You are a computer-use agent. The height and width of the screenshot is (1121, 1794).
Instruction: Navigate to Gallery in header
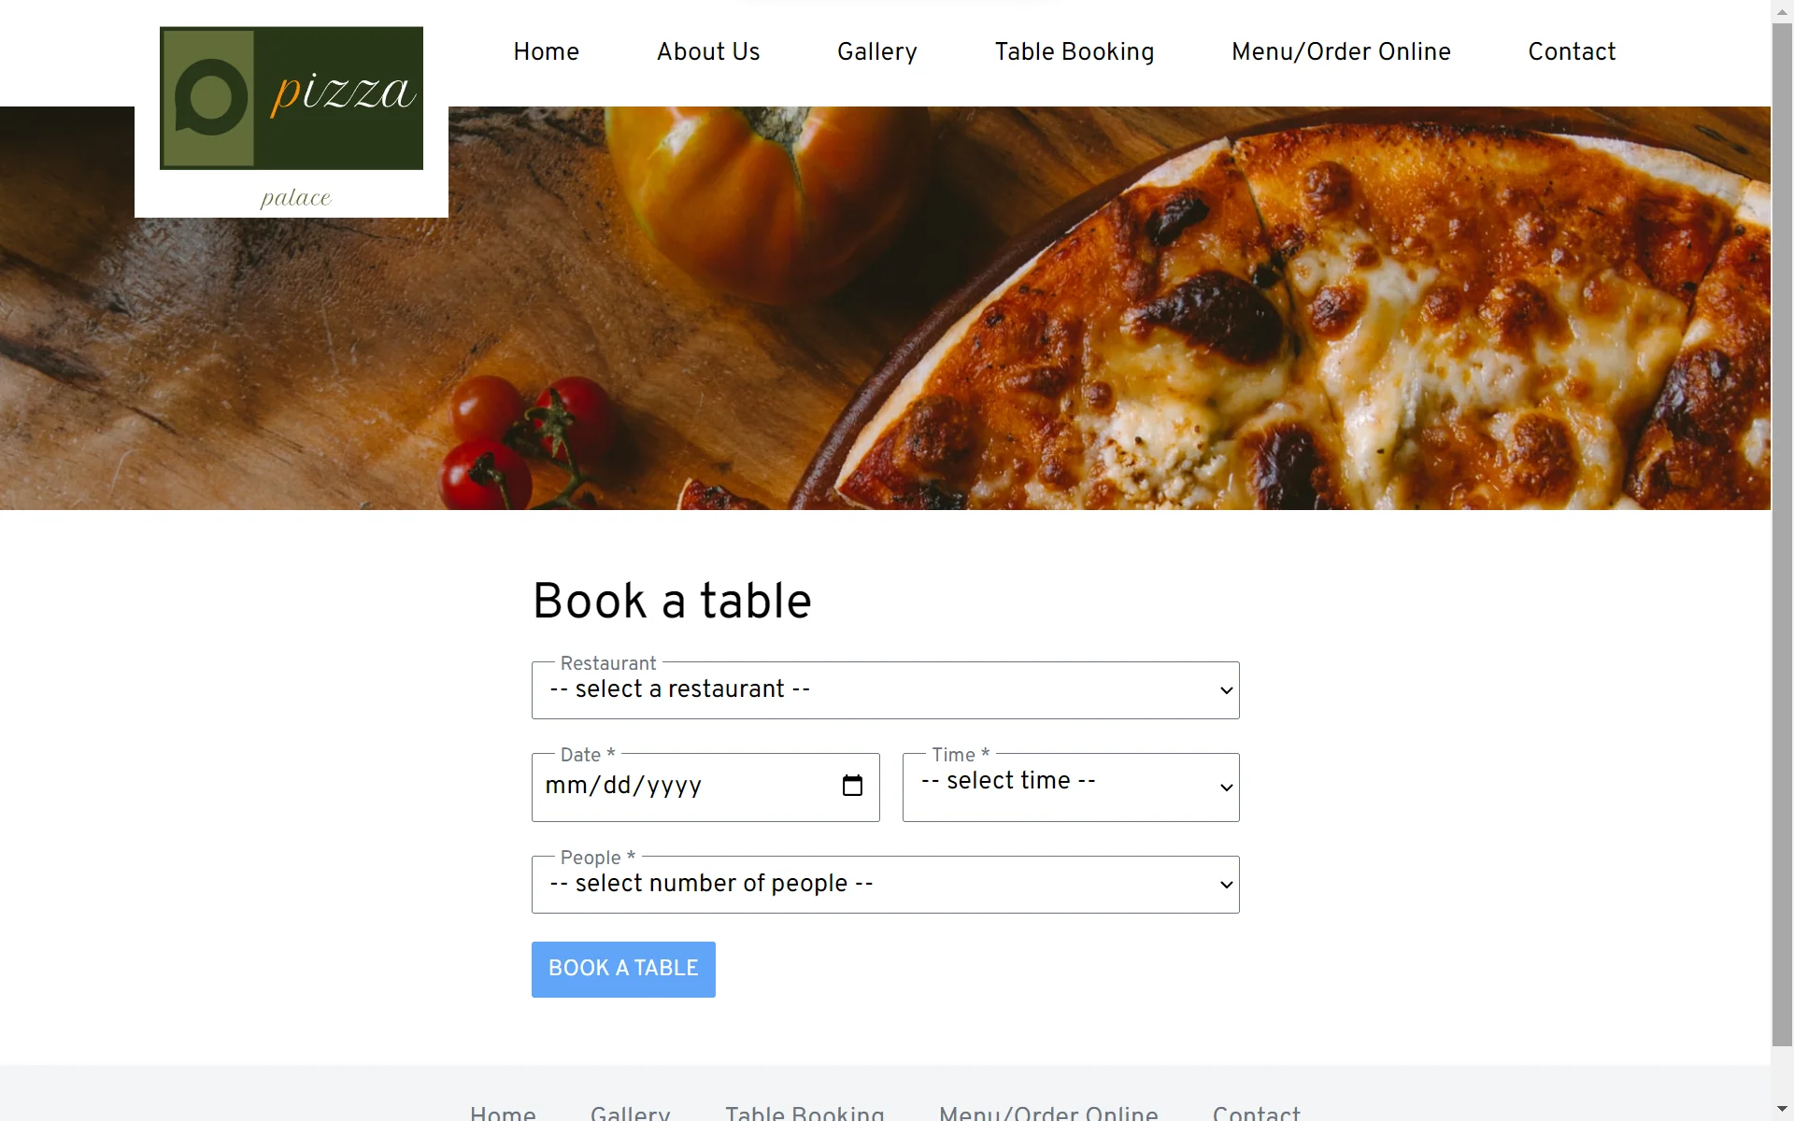pyautogui.click(x=877, y=51)
